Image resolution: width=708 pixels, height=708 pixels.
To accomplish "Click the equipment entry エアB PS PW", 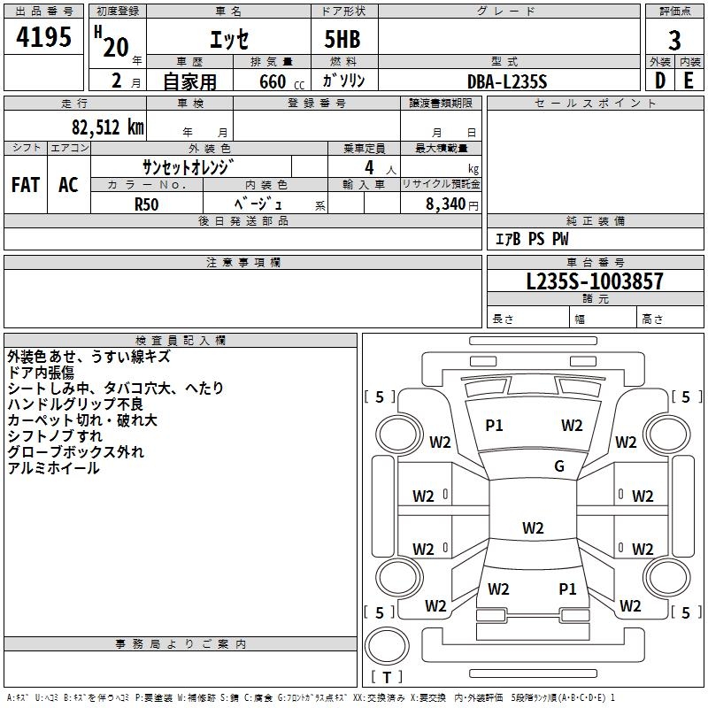I will pos(532,239).
